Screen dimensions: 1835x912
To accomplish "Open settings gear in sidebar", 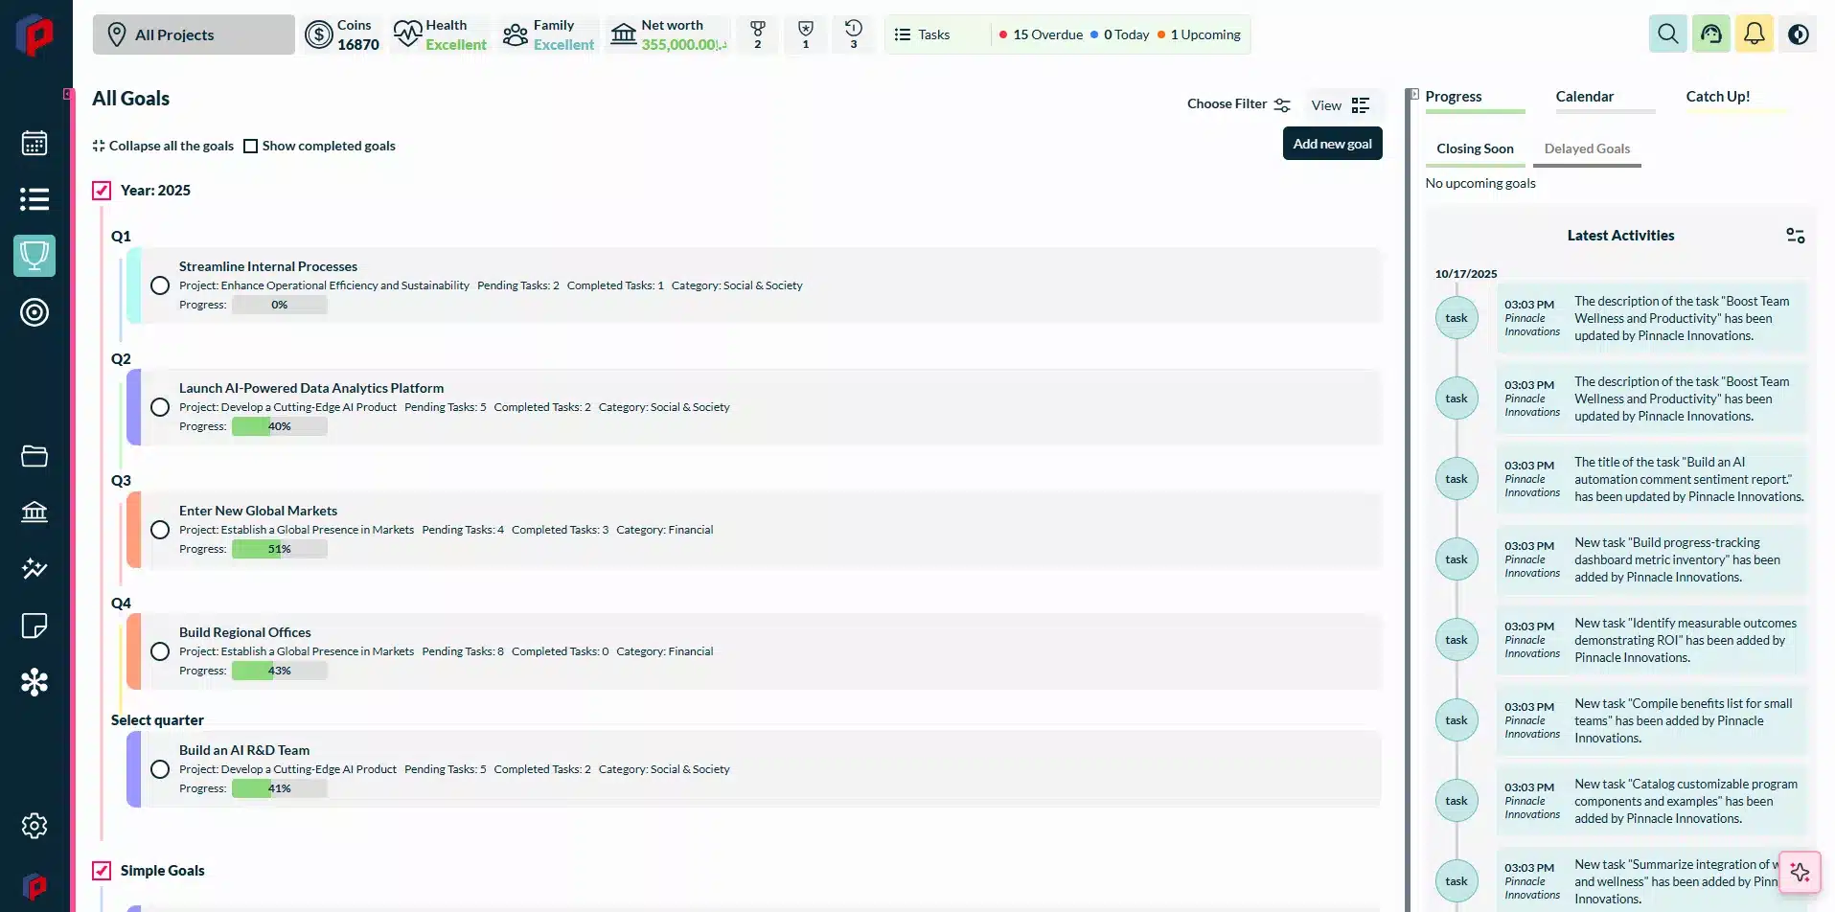I will [34, 826].
